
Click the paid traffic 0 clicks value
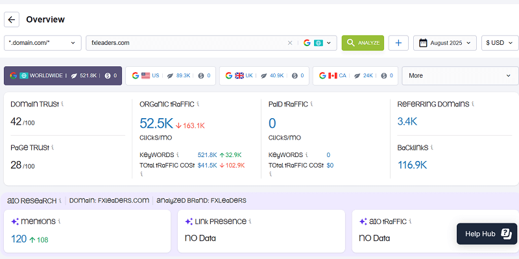272,123
